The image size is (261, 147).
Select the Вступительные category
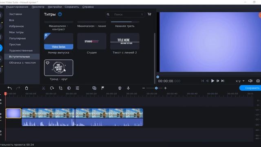coord(22,57)
